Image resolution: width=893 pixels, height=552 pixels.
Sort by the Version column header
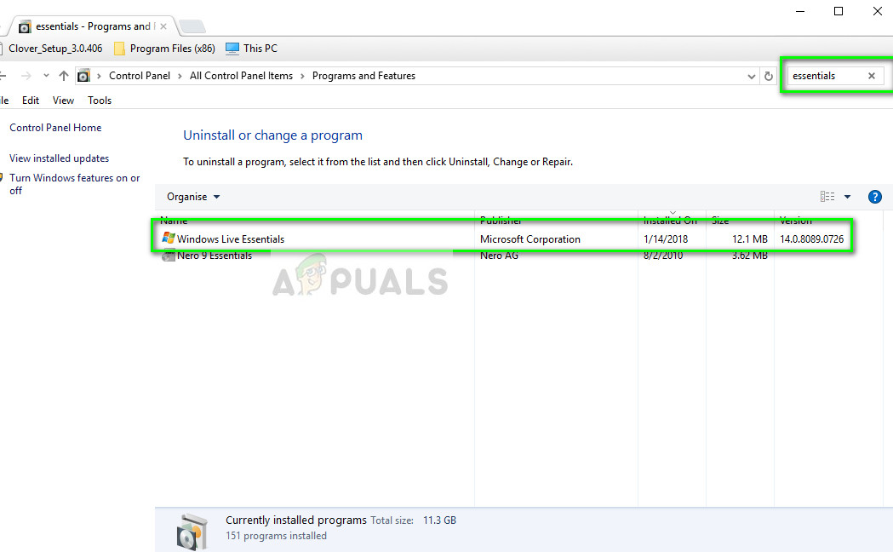pos(796,221)
